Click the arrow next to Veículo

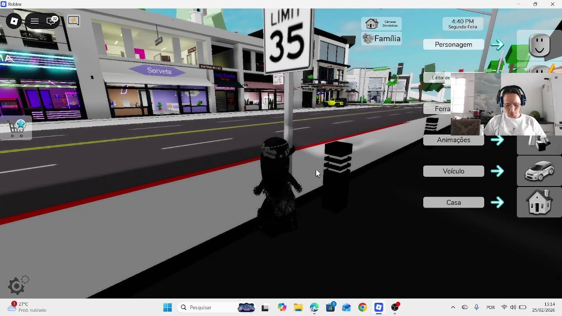coord(497,171)
